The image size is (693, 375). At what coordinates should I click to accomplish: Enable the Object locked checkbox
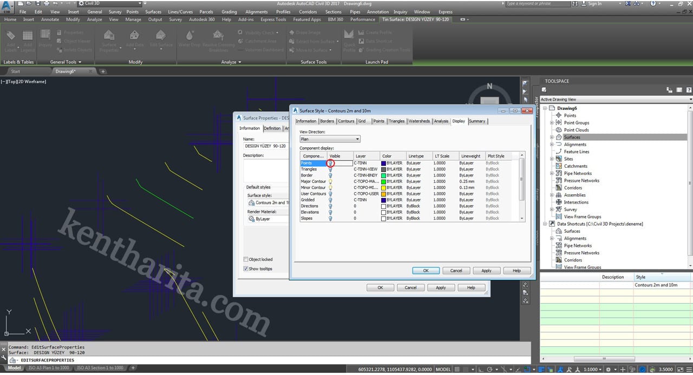[x=246, y=259]
